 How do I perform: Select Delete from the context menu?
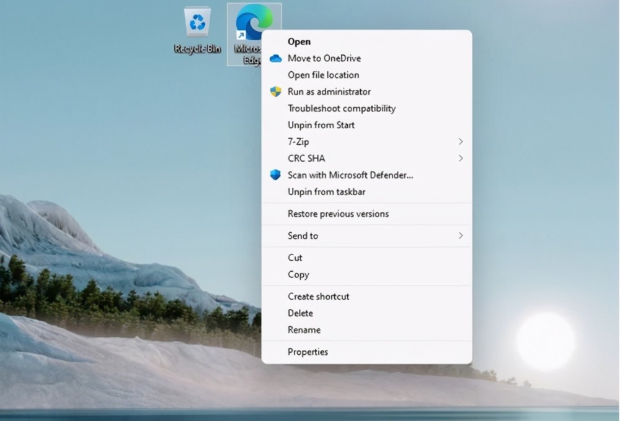300,313
